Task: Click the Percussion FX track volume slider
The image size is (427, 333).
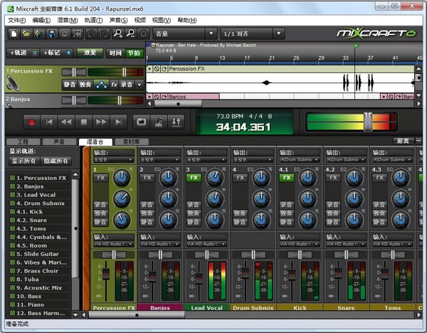Action: tap(124, 72)
